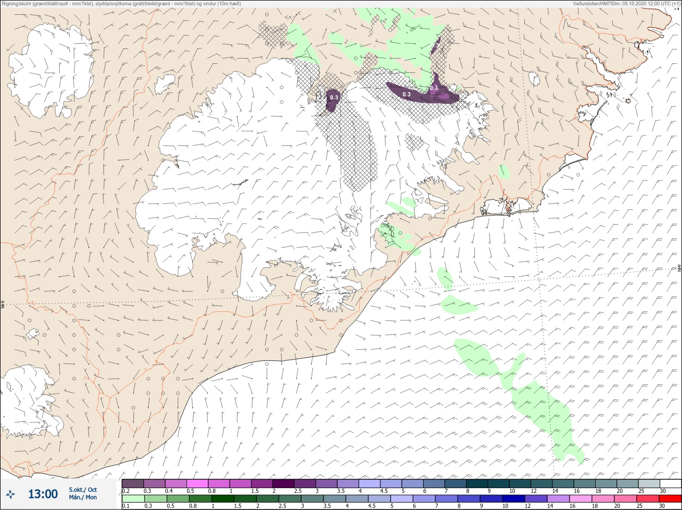Click the bright pink 0.5–0.8 swatch in the upper legend row
682x510 pixels.
click(197, 483)
